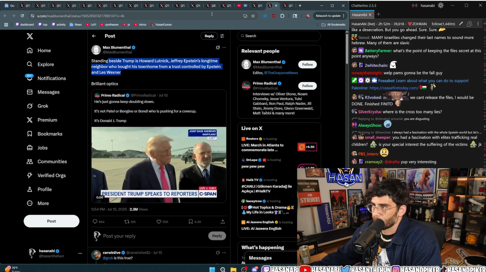This screenshot has height=272, width=486.
Task: Open the browser Extensions puzzle icon
Action: 282,16
